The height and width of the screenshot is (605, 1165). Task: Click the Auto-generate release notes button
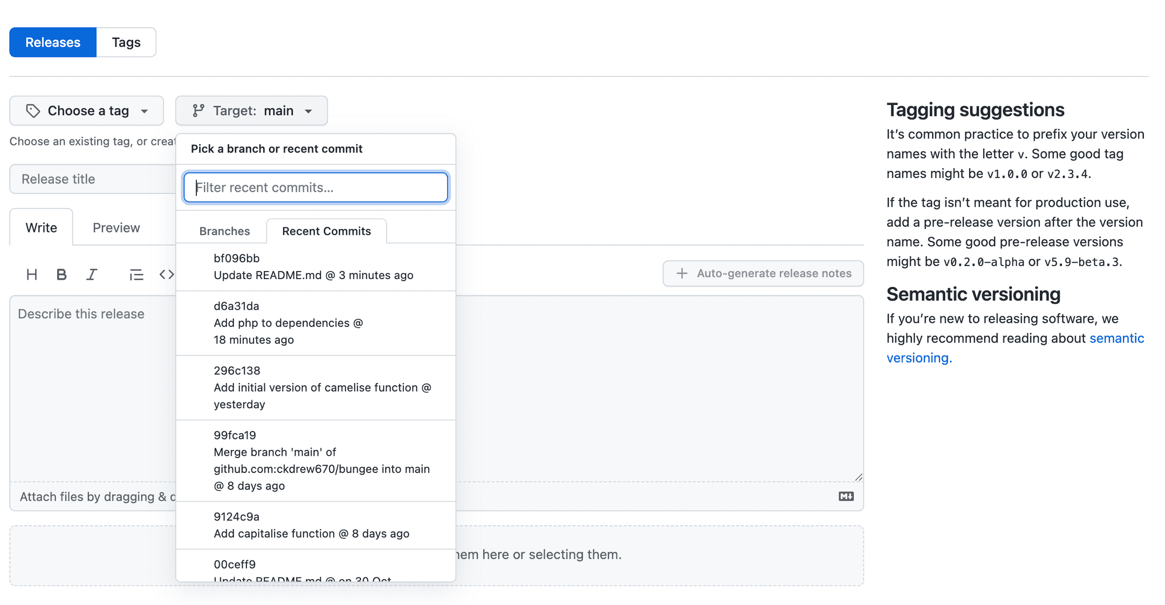tap(763, 273)
